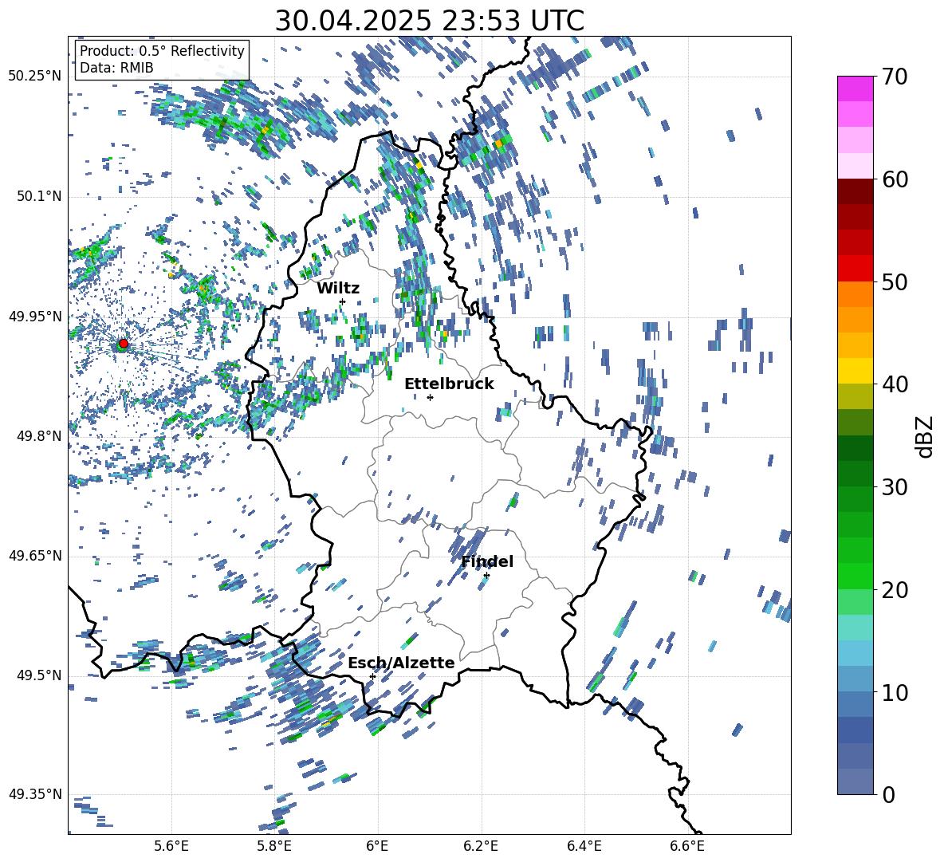Image resolution: width=944 pixels, height=862 pixels.
Task: Click the Wiltz city label
Action: 338,288
